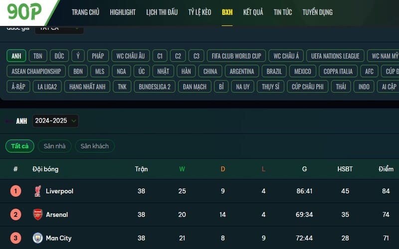Click the 90P site logo
This screenshot has width=399, height=249.
point(24,11)
